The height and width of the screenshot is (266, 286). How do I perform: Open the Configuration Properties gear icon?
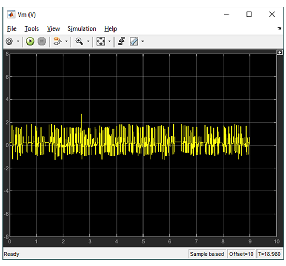pyautogui.click(x=9, y=41)
